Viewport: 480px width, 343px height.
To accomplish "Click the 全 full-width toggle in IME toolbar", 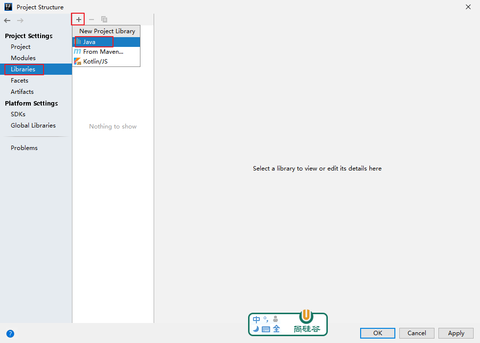I will pos(276,329).
